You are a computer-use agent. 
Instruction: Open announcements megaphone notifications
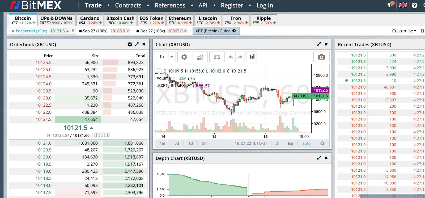tap(390, 5)
